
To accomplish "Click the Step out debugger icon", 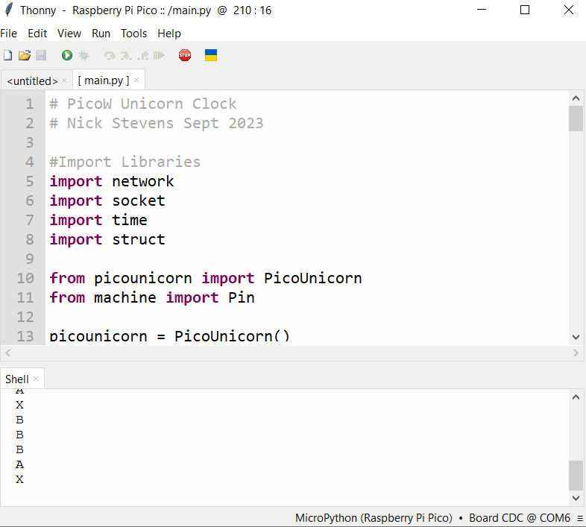I will (142, 56).
